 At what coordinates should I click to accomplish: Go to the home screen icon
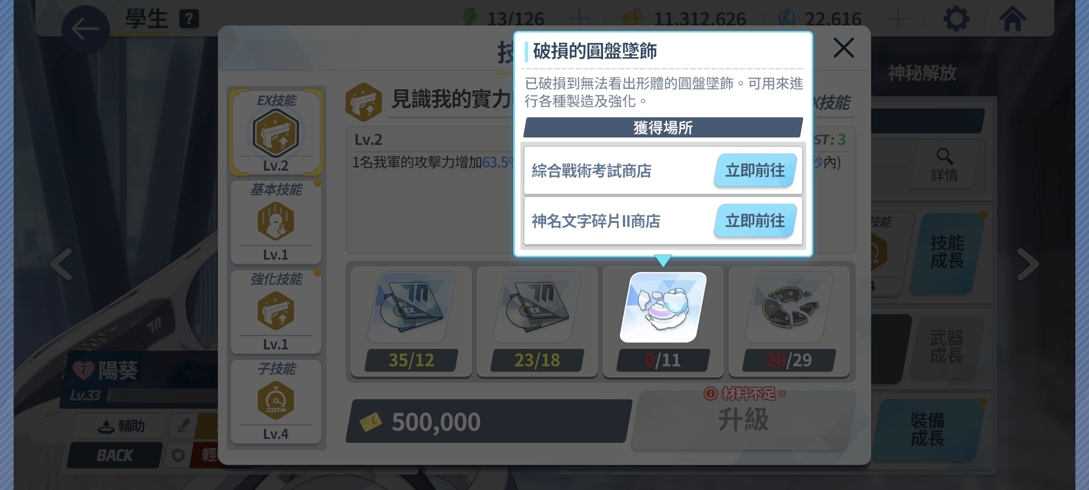tap(1012, 19)
